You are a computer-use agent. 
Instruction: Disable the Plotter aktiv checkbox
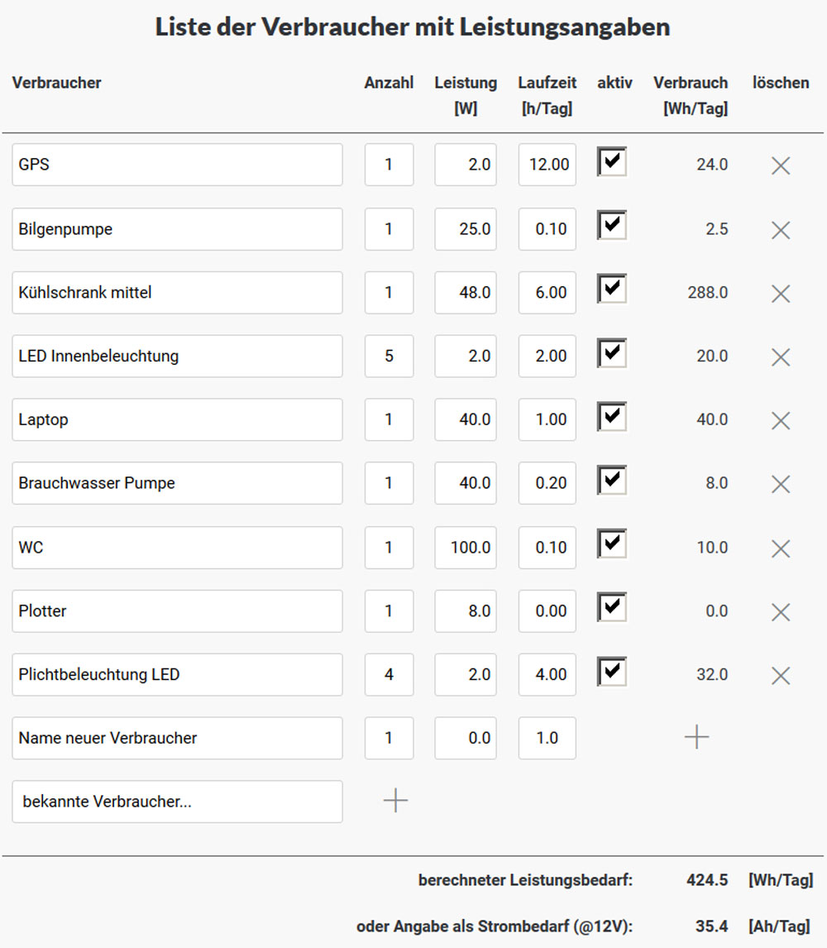612,608
